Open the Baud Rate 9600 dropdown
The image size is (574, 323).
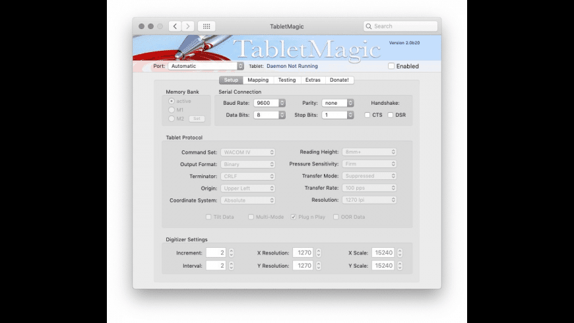(x=269, y=103)
